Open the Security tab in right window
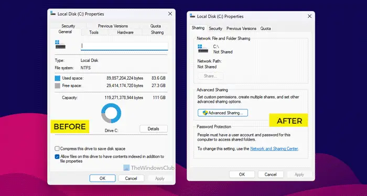367x196 pixels. coord(215,28)
